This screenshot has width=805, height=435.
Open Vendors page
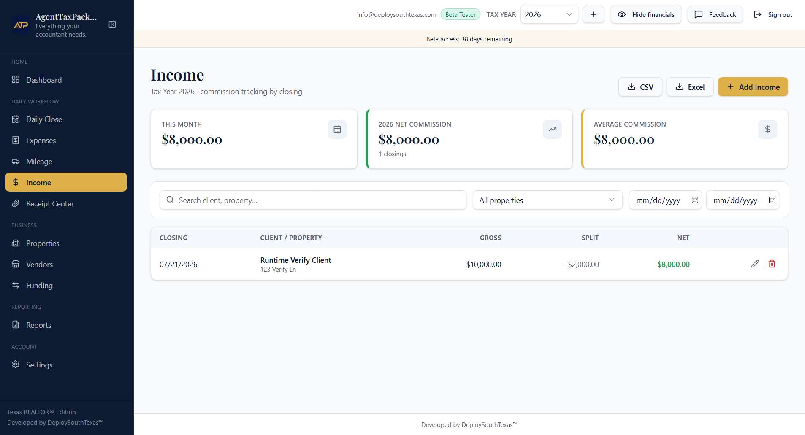click(66, 264)
